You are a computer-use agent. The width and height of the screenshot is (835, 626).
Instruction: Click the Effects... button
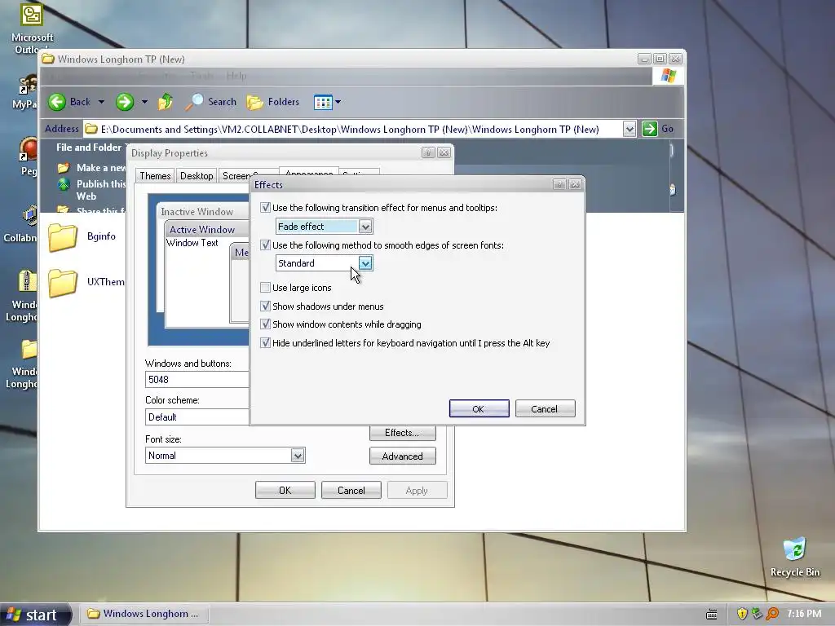(x=402, y=434)
